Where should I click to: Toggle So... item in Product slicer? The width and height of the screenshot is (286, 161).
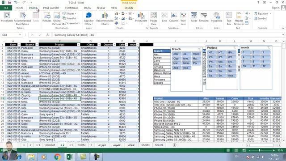point(222,76)
